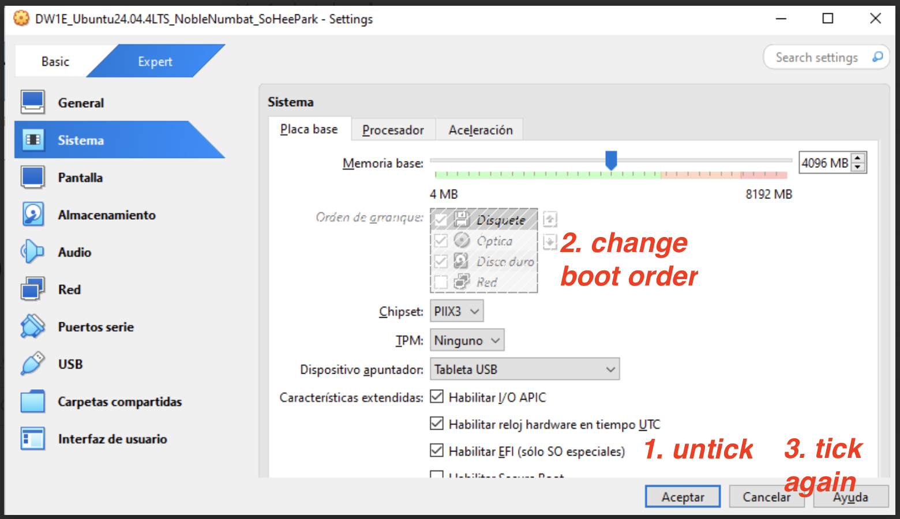900x519 pixels.
Task: Click the Aceptar button
Action: [x=682, y=497]
